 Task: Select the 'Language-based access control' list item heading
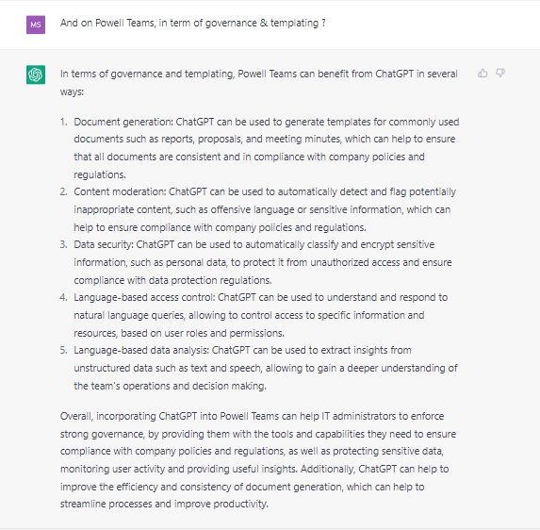[x=144, y=297]
